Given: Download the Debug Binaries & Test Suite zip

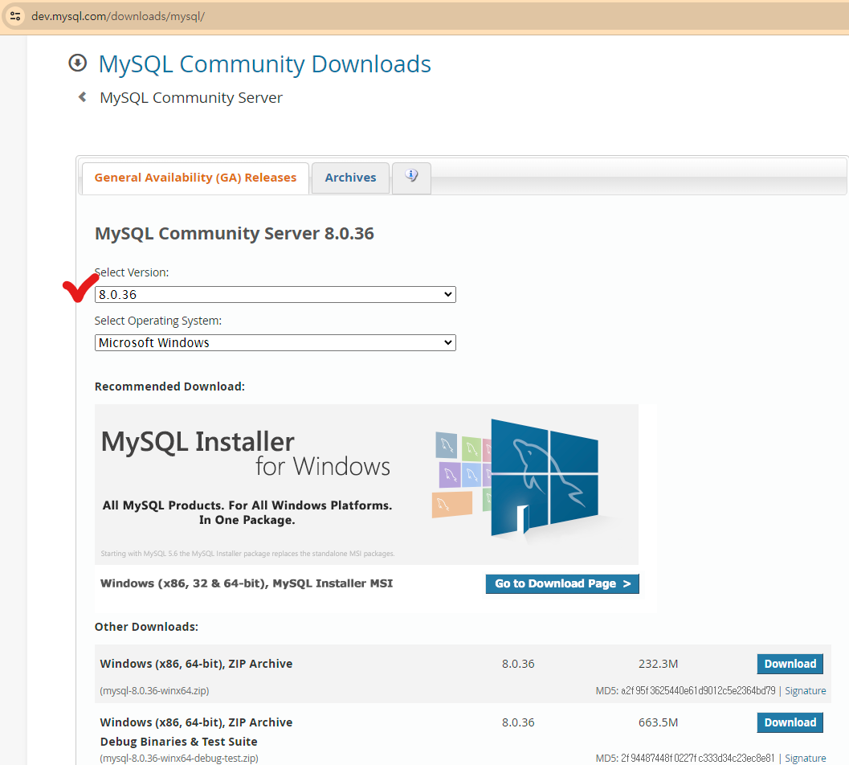Looking at the screenshot, I should [x=790, y=722].
